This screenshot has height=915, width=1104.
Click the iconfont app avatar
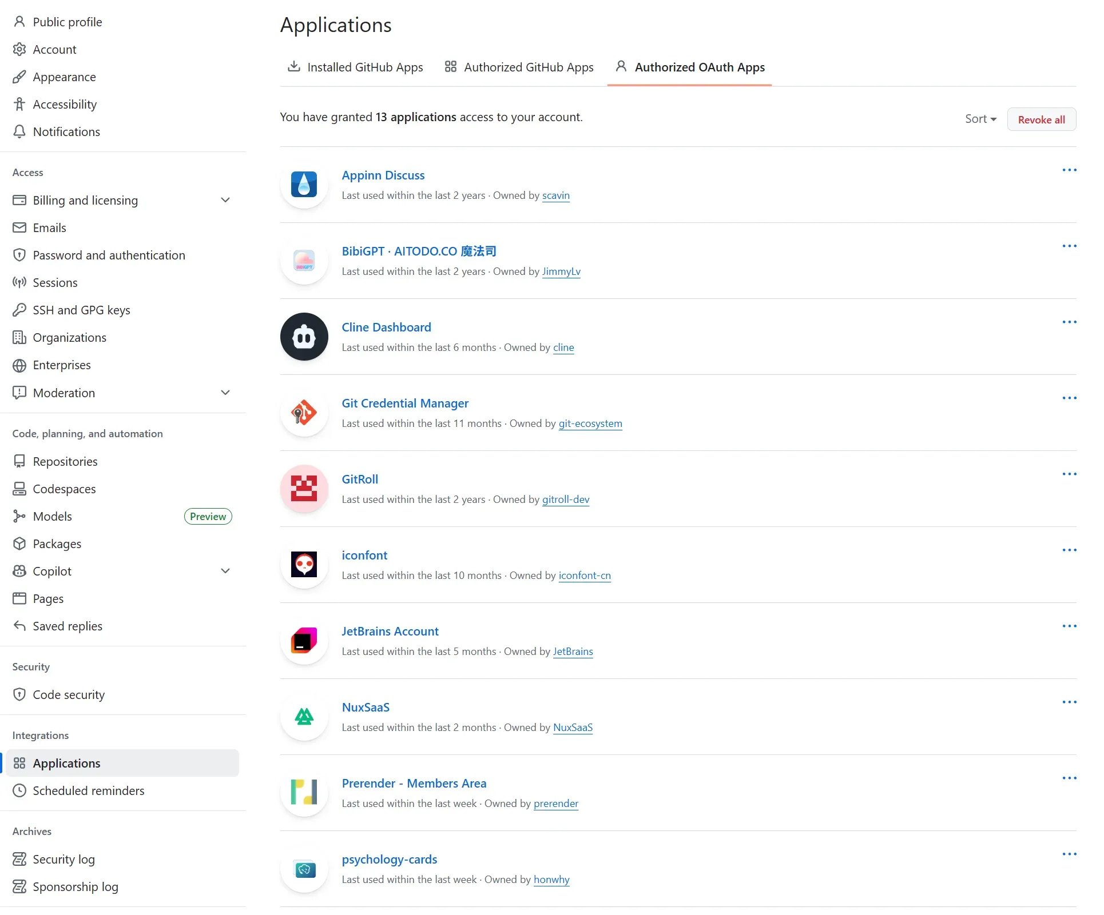pyautogui.click(x=304, y=565)
